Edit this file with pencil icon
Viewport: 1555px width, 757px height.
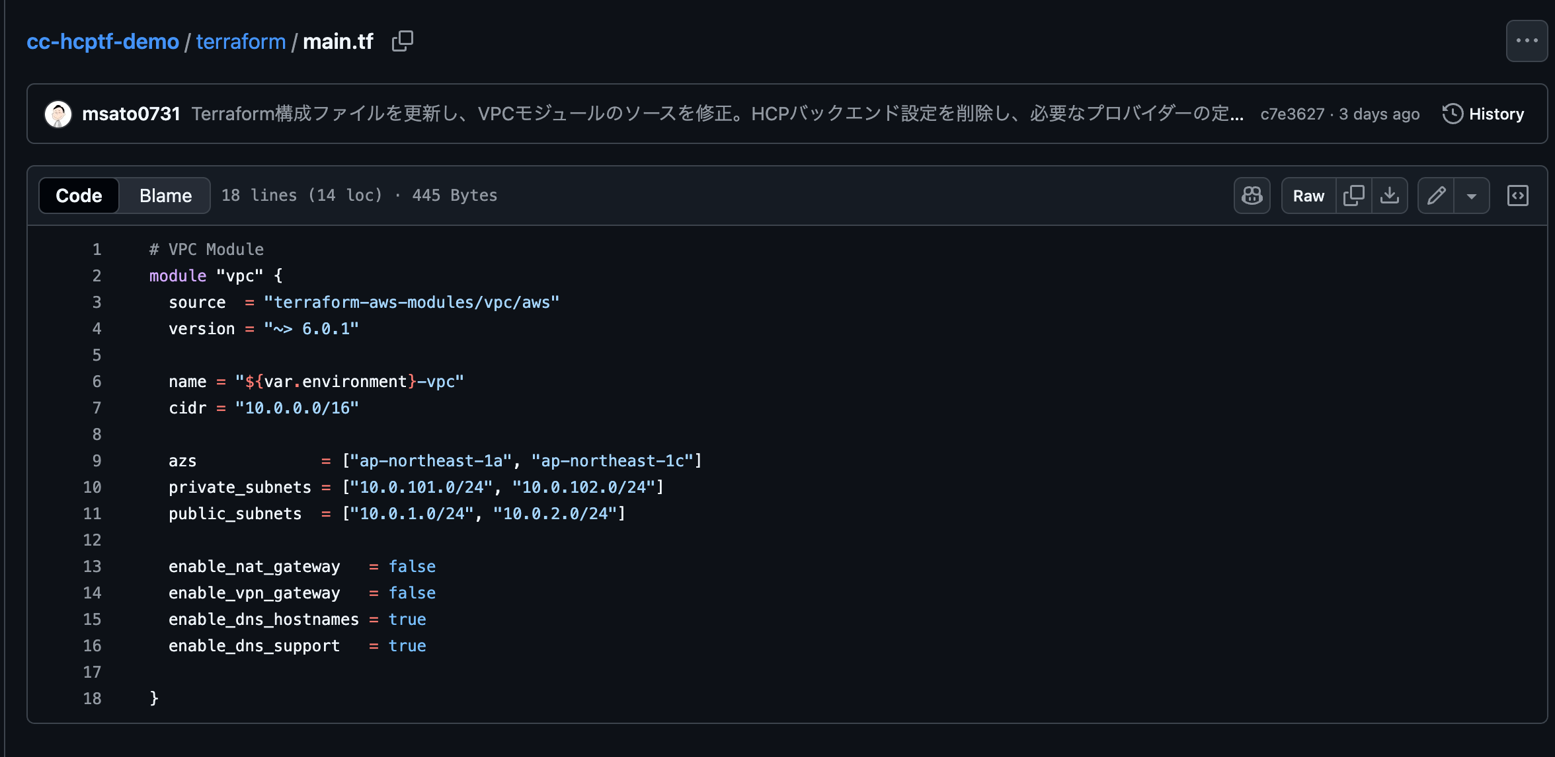coord(1436,196)
